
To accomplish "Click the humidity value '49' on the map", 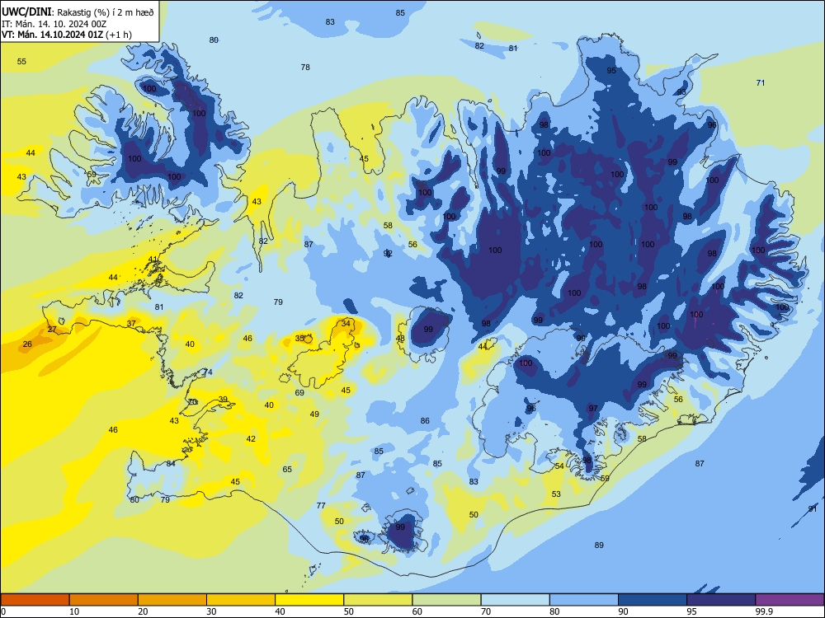I will [x=314, y=414].
